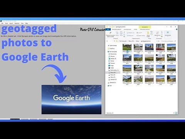Refresh the folder via address bar refresh icon
The width and height of the screenshot is (185, 139).
click(x=159, y=41)
